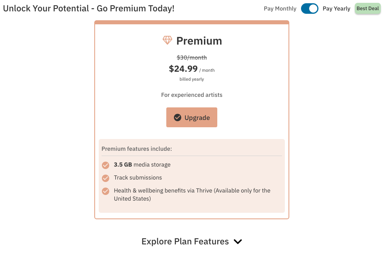The height and width of the screenshot is (261, 386).
Task: Click the Premium features include heading
Action: [137, 149]
